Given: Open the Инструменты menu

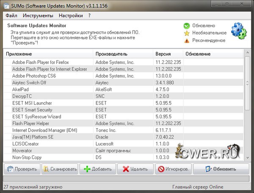Looking at the screenshot, I should tap(38, 16).
